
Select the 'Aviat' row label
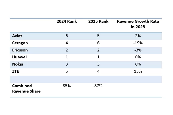17,36
